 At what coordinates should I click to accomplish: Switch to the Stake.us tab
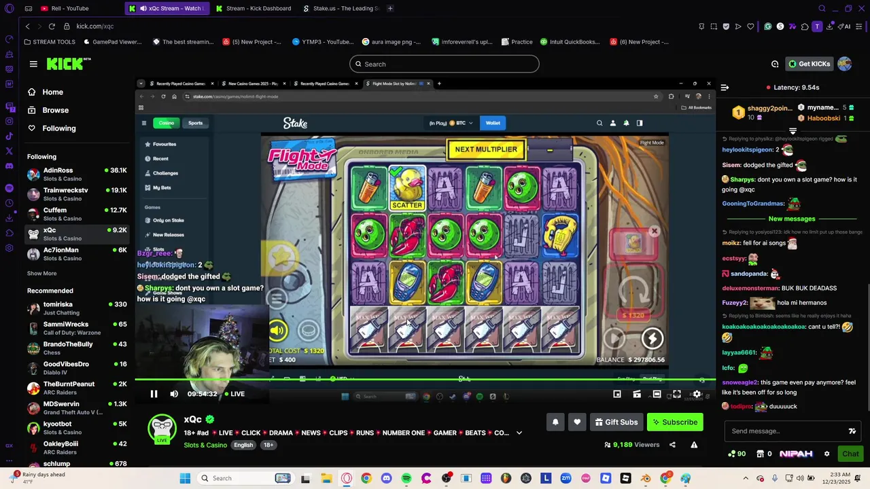click(342, 8)
